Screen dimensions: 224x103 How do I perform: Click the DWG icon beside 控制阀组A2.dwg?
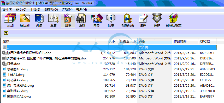pyautogui.click(x=5, y=97)
